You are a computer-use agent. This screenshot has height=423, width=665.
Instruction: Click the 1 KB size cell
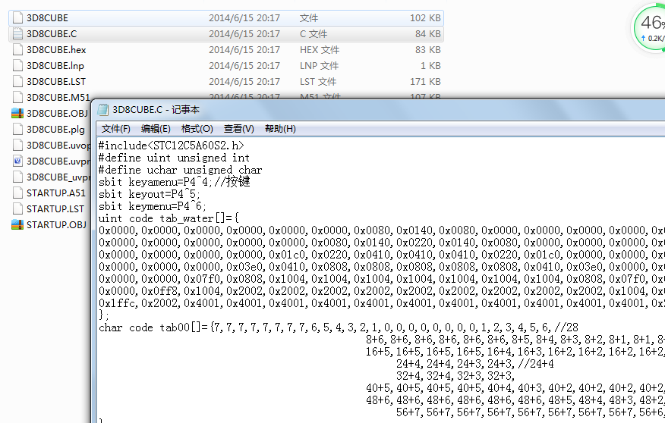tap(430, 66)
